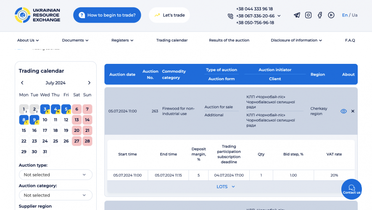Select July 22 in calendar
The height and width of the screenshot is (210, 372).
point(24,141)
